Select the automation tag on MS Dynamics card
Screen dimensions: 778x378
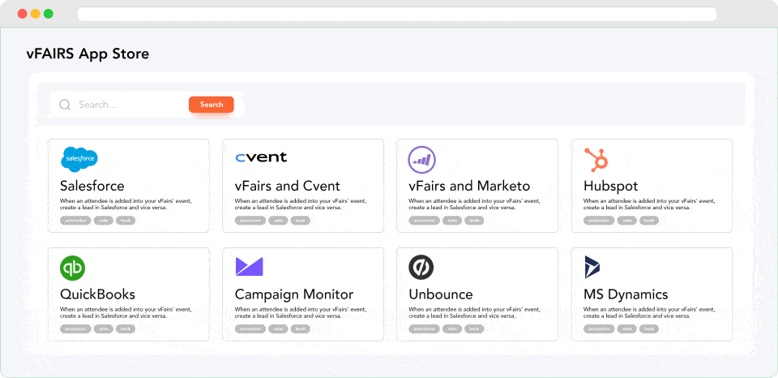(600, 329)
